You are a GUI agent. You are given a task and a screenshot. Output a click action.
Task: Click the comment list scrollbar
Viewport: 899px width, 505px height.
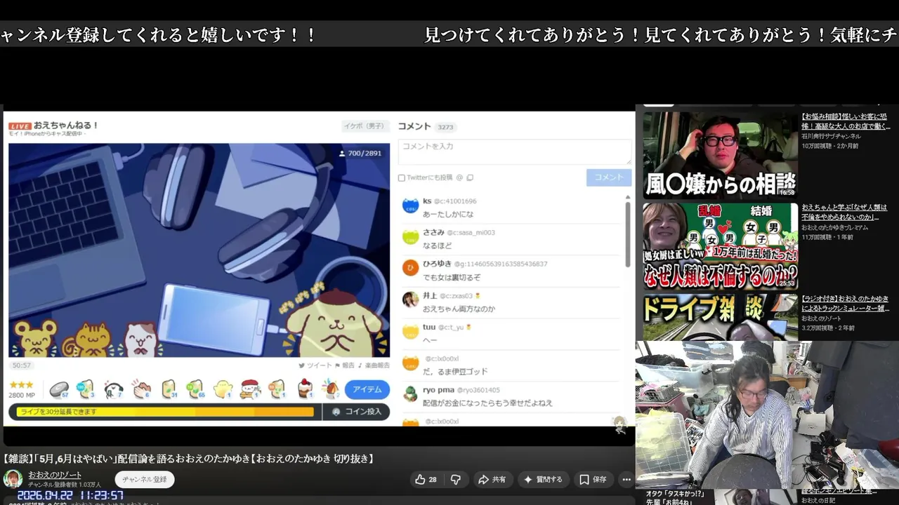628,234
